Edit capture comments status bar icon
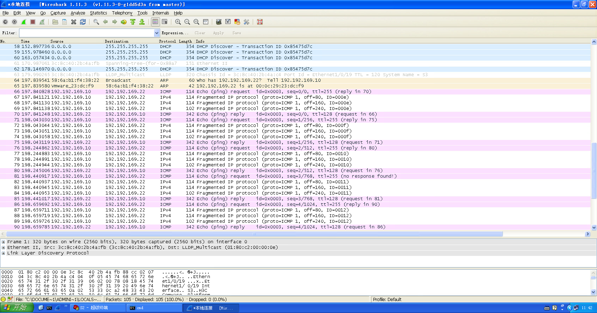The image size is (597, 313). 10,299
